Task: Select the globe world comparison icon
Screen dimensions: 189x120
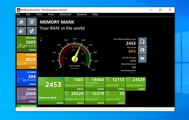Action: pos(142,50)
